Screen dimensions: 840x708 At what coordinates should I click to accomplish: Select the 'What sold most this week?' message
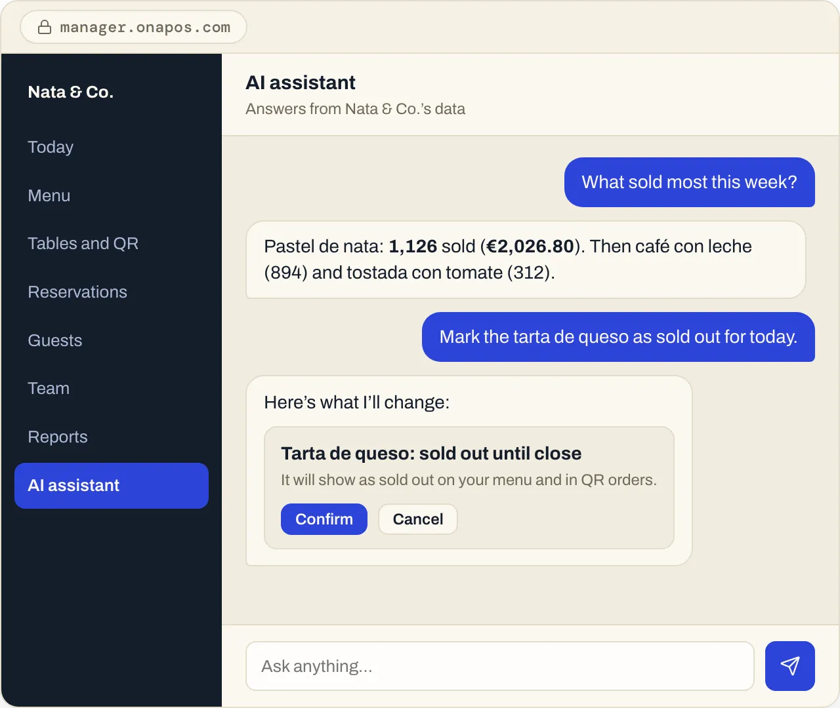click(690, 182)
